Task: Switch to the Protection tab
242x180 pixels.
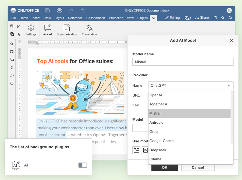Action: pyautogui.click(x=116, y=18)
